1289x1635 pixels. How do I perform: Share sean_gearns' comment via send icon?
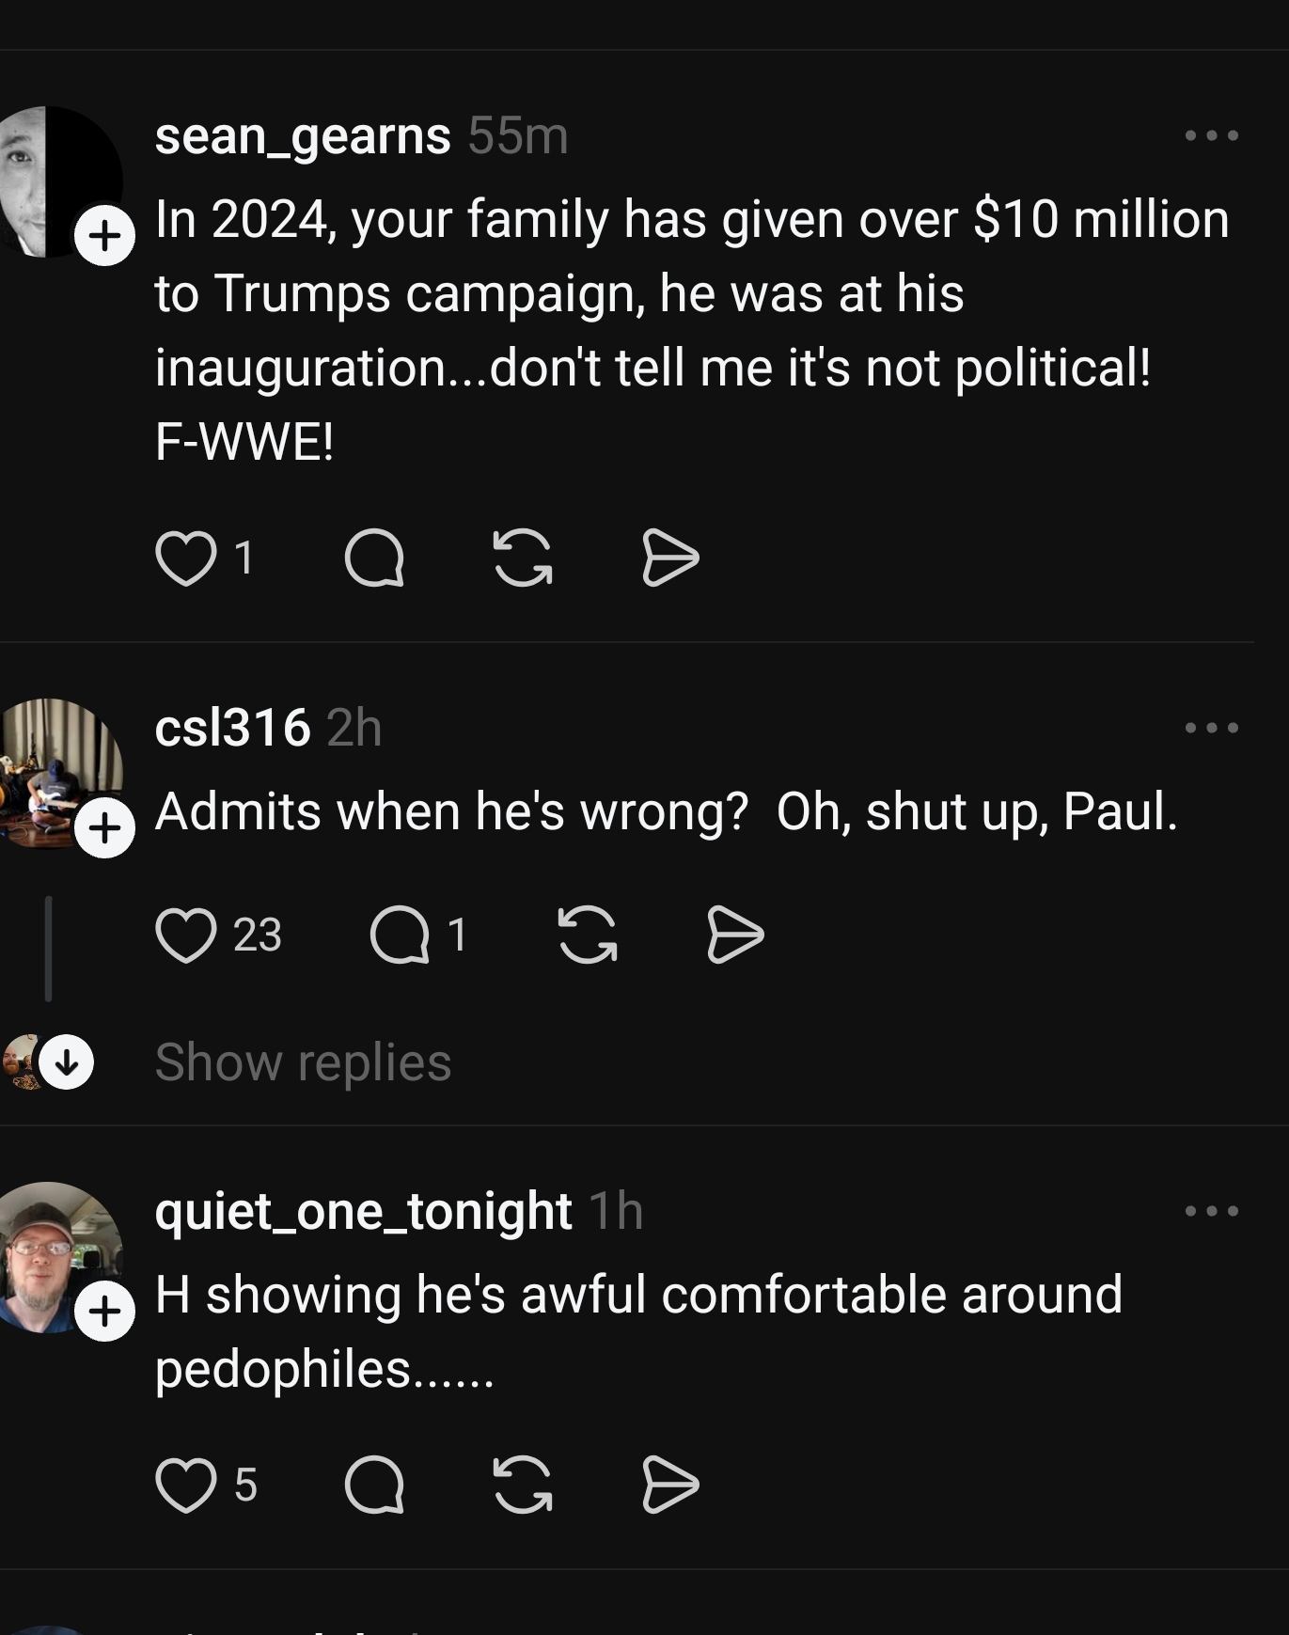point(670,558)
